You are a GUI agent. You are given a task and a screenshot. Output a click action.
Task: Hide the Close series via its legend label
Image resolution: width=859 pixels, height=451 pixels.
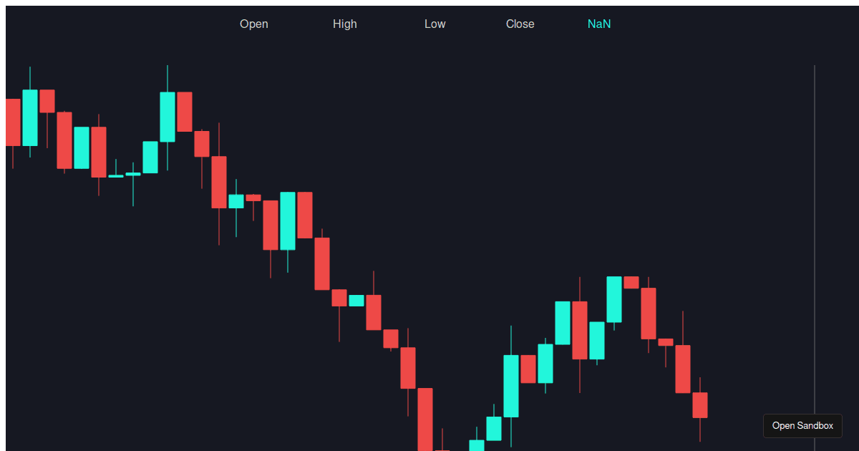click(520, 24)
